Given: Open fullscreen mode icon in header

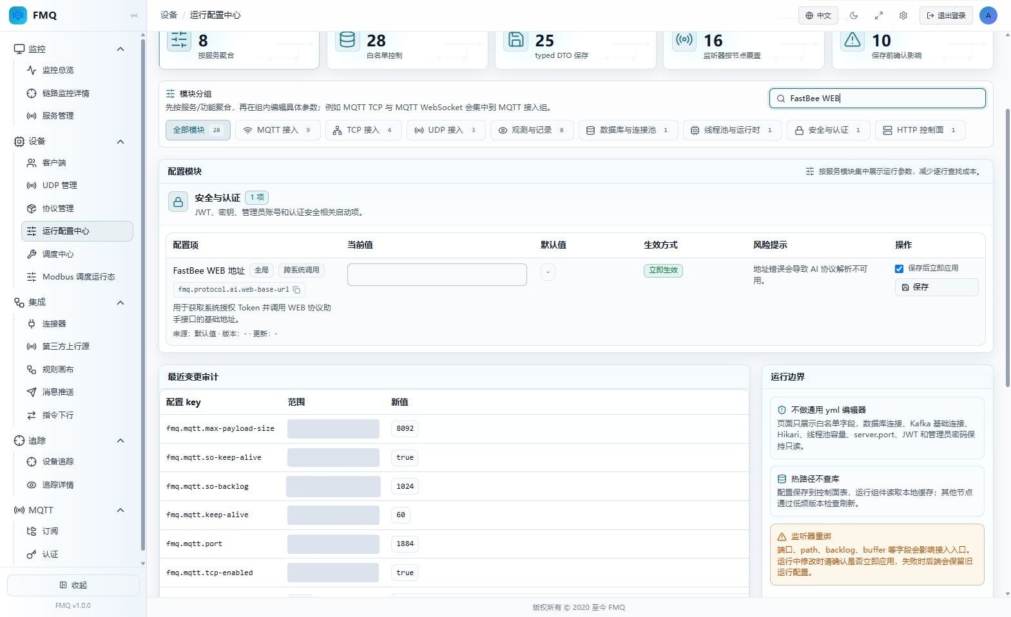Looking at the screenshot, I should click(878, 15).
